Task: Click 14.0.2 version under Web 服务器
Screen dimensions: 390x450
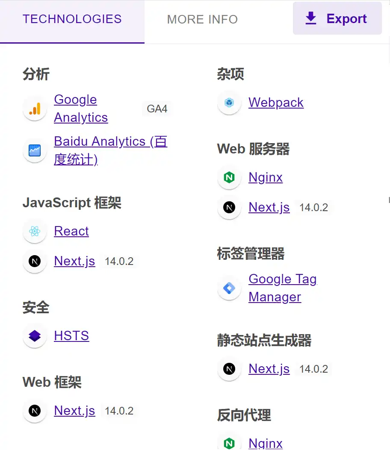Action: [x=313, y=208]
